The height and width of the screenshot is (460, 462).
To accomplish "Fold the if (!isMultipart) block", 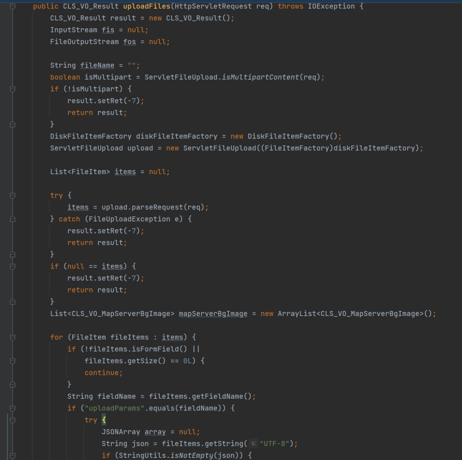I will pos(12,89).
